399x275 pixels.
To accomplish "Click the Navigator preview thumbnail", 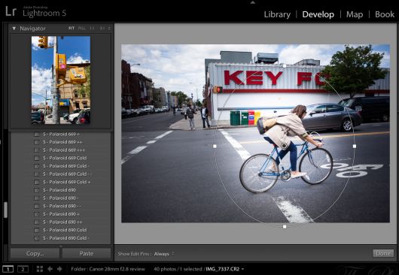I will coord(61,80).
